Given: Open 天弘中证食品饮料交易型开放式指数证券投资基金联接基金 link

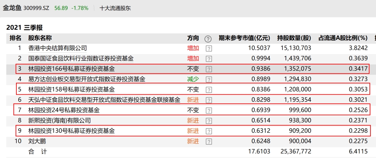Looking at the screenshot, I should click(x=104, y=100).
